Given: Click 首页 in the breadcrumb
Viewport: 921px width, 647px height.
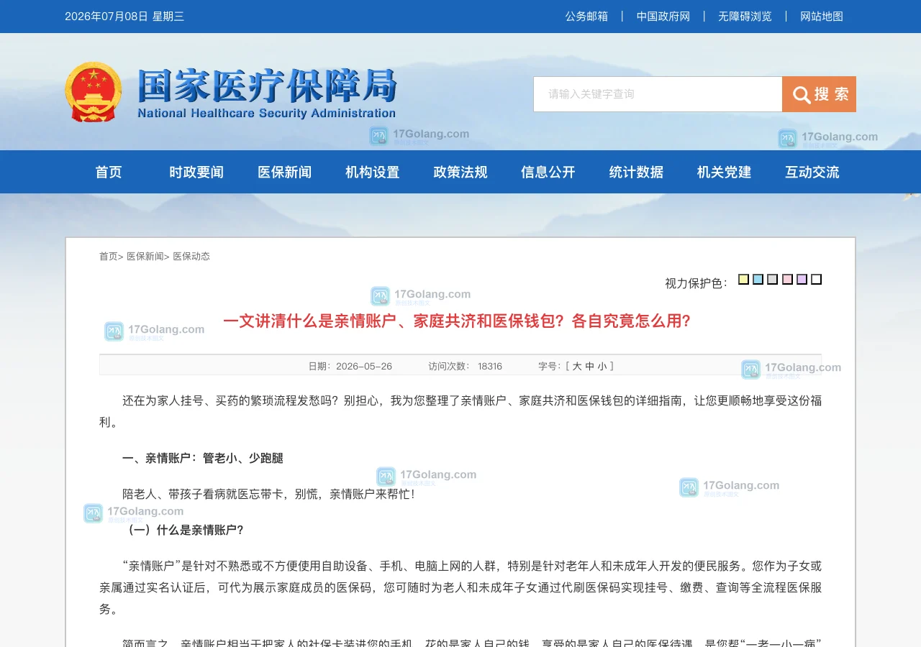Looking at the screenshot, I should click(x=108, y=257).
